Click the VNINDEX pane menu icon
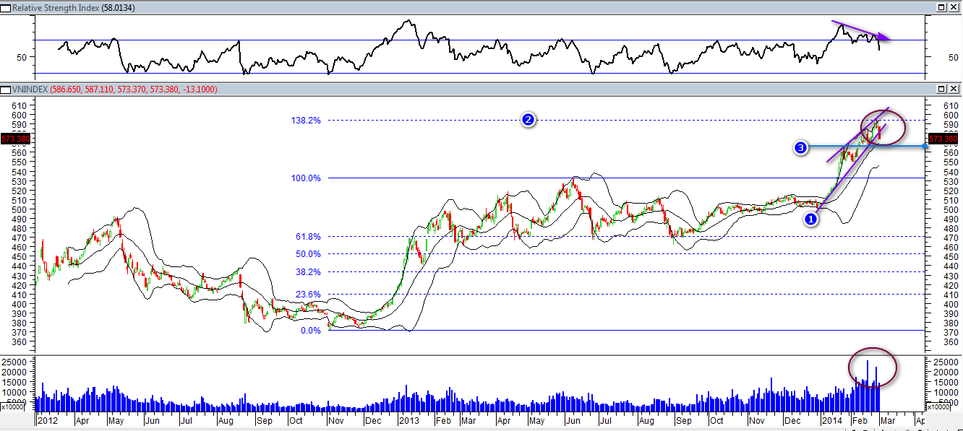 point(6,90)
